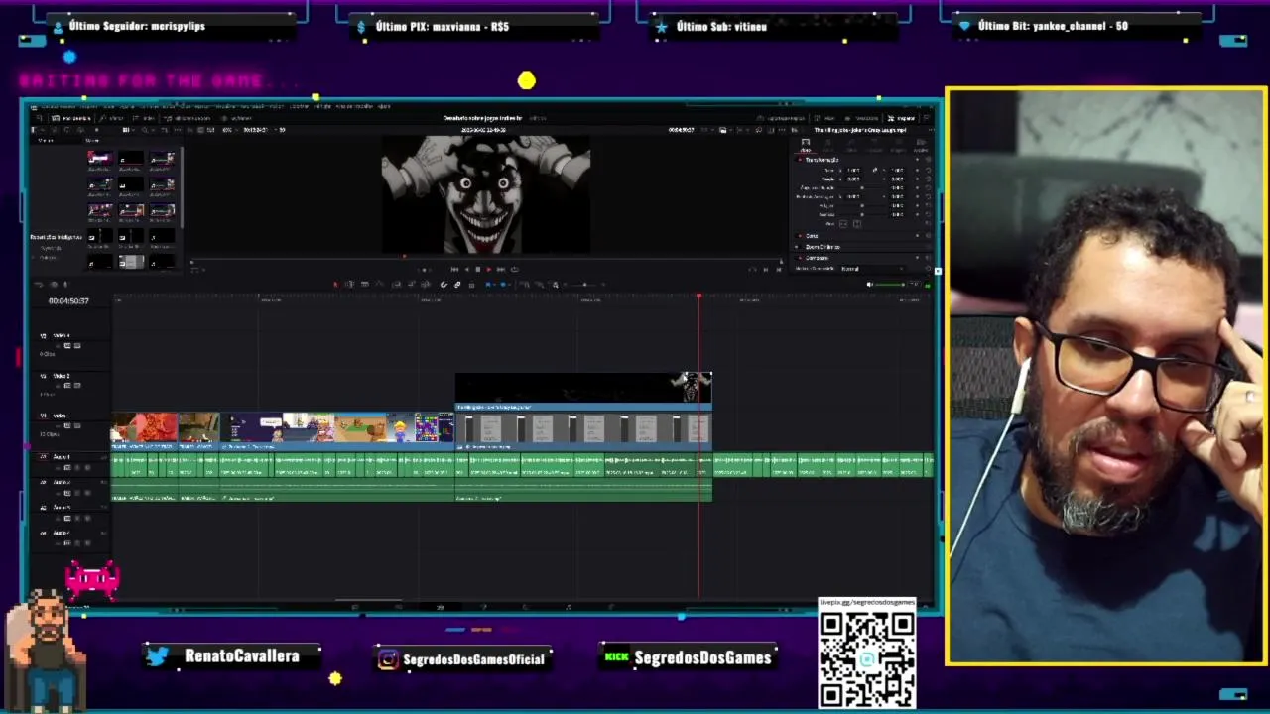The height and width of the screenshot is (714, 1270).
Task: Select the first media pool thumbnail
Action: pos(99,159)
